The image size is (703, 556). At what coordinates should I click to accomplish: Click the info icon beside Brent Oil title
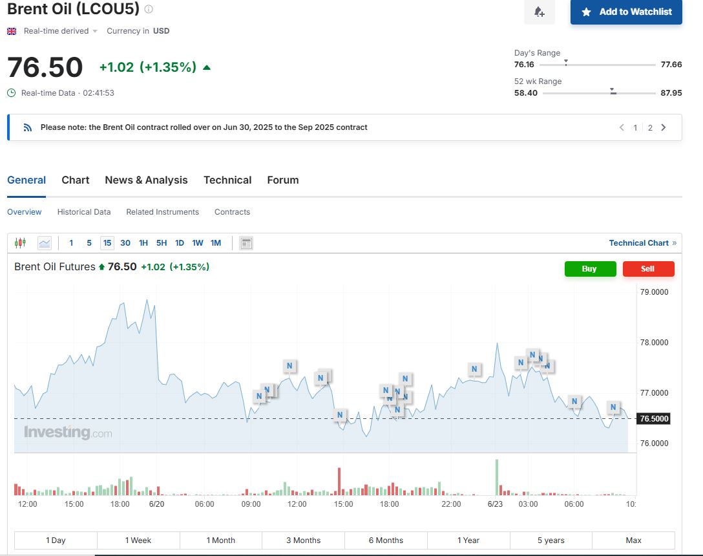[149, 9]
